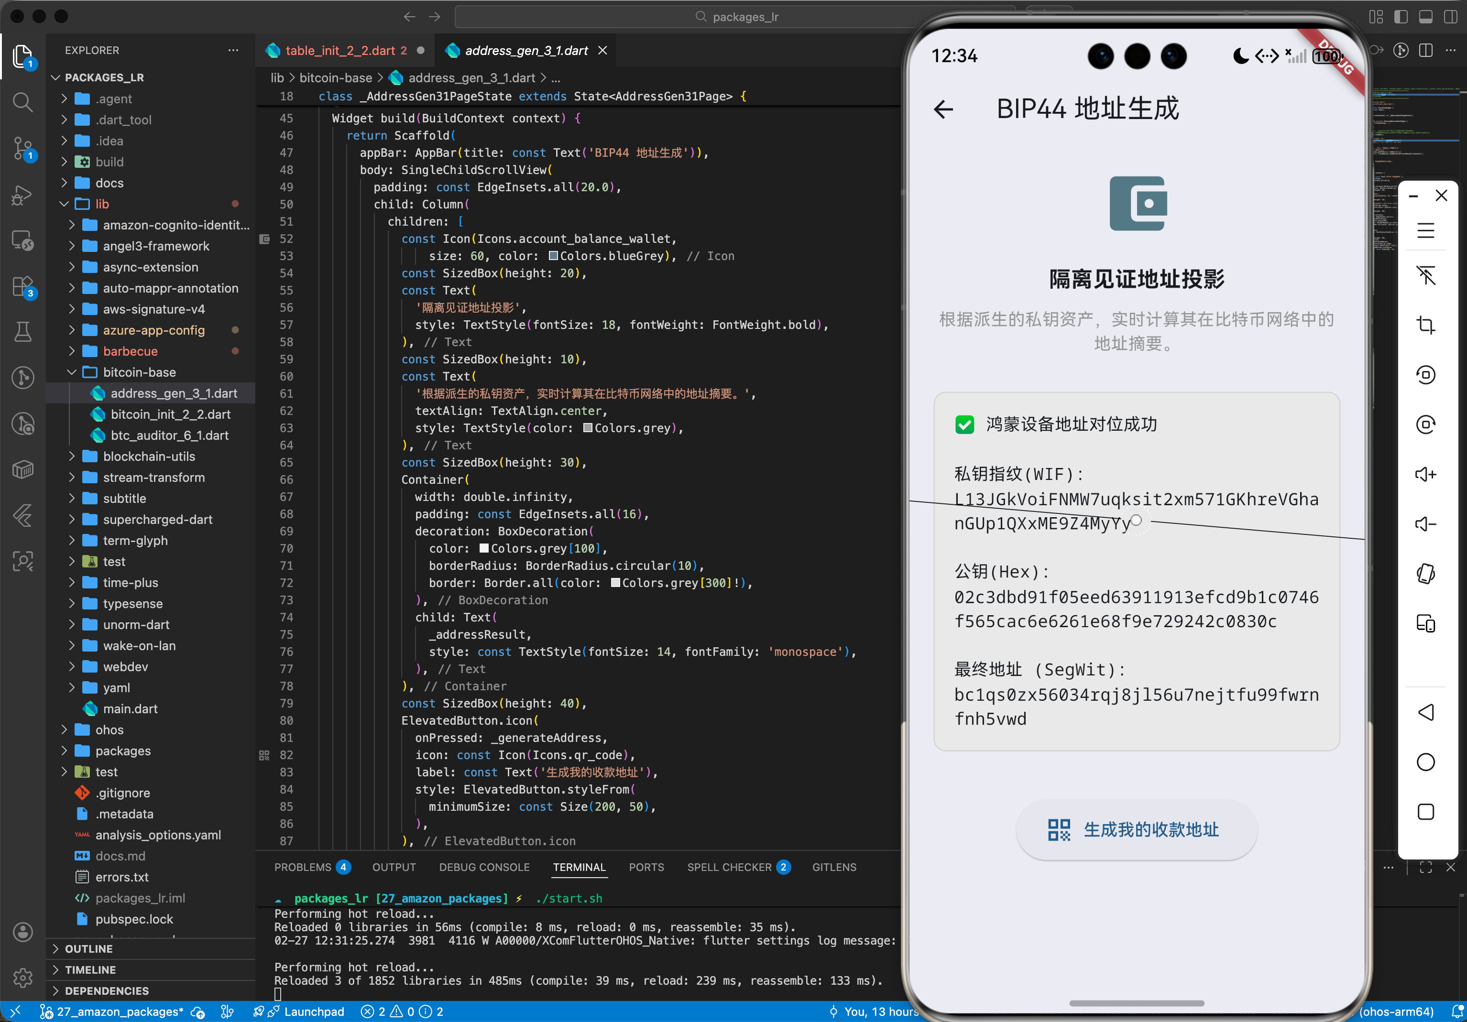Click Colors.blueGrey color swatch on line 53
This screenshot has width=1467, height=1022.
pyautogui.click(x=553, y=256)
